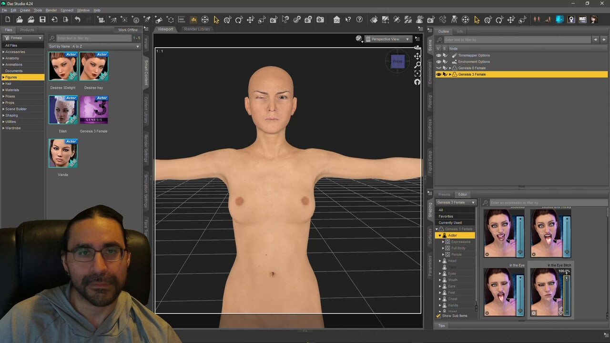The width and height of the screenshot is (610, 343).
Task: Click the Align panel icon in toolbar
Action: [182, 20]
